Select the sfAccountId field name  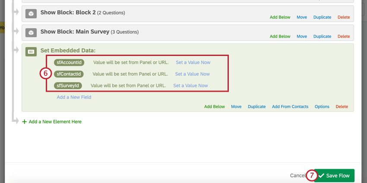[x=69, y=62]
